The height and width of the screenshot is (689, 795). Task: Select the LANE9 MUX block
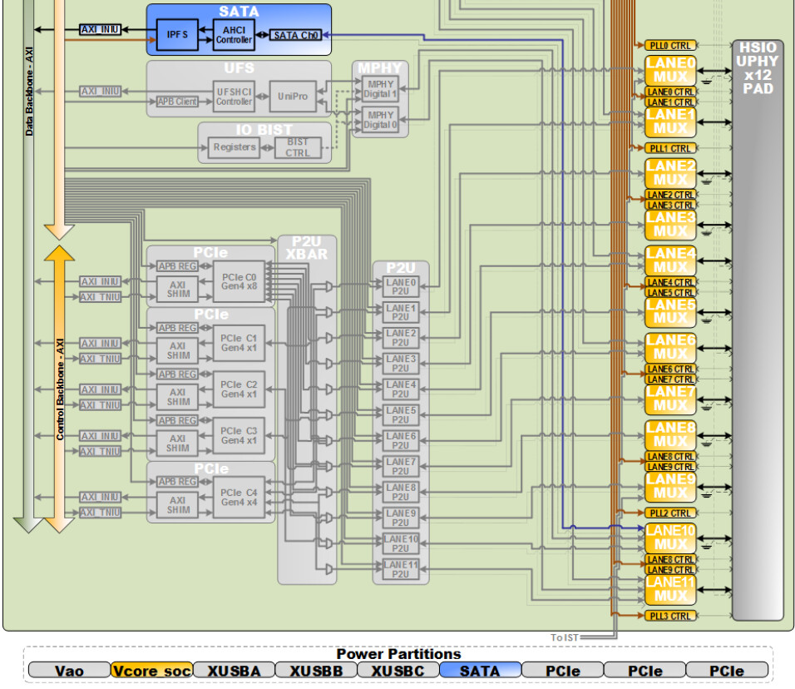(670, 487)
